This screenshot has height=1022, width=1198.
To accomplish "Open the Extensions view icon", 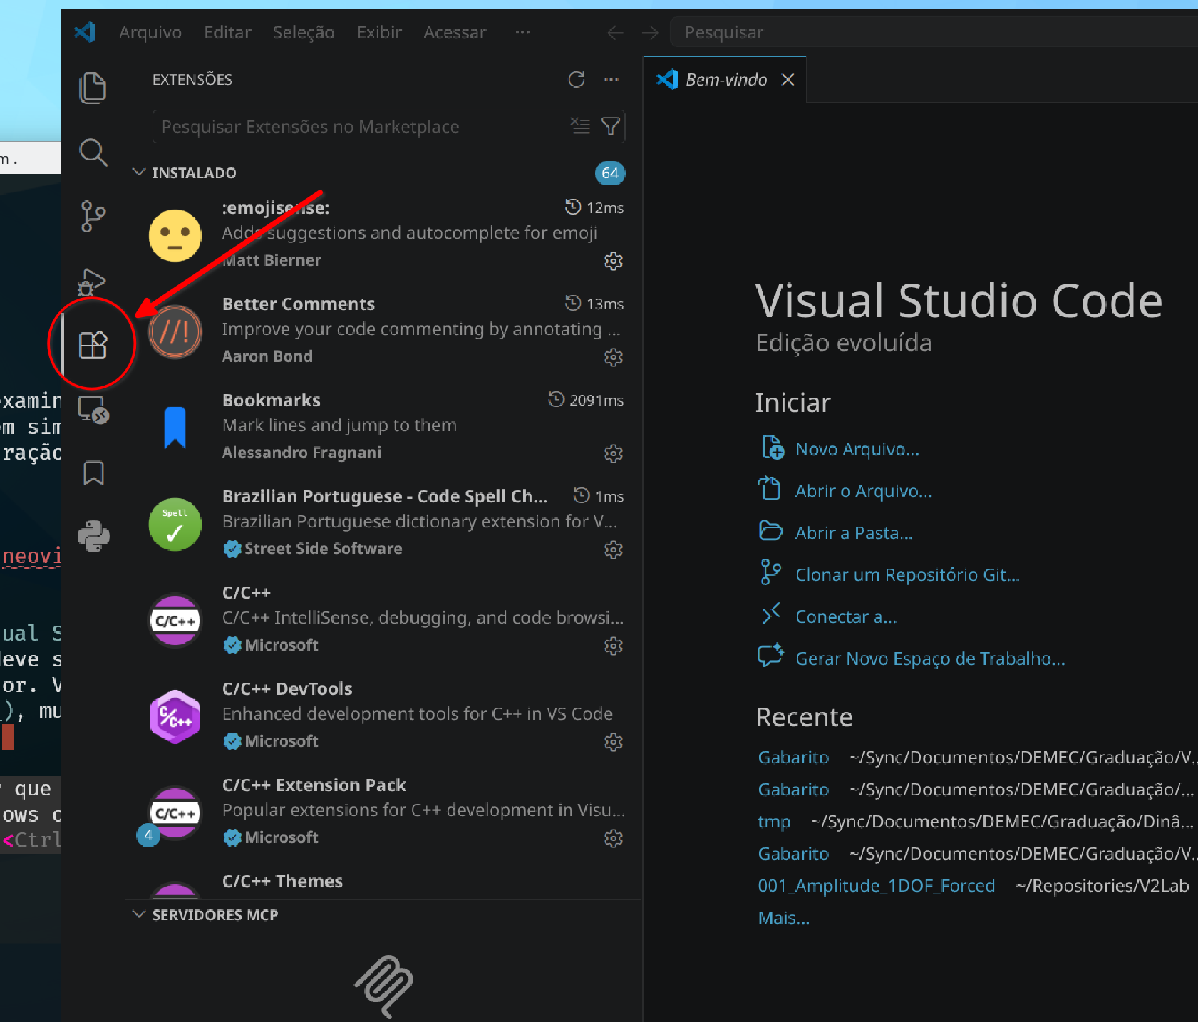I will pyautogui.click(x=93, y=345).
